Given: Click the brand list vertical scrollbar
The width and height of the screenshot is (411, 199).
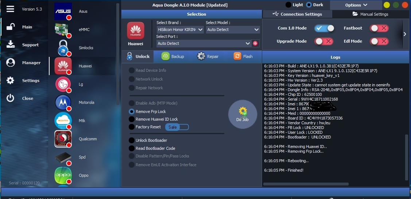Looking at the screenshot, I should [118, 54].
